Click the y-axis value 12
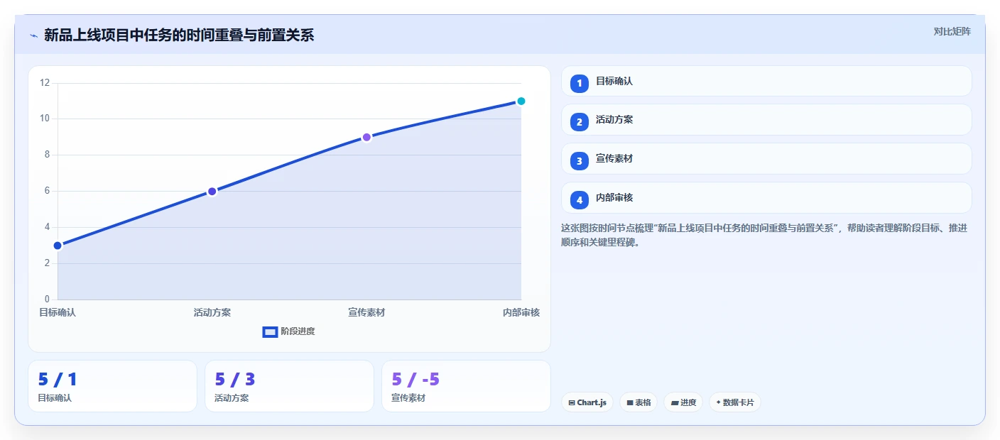 click(45, 83)
